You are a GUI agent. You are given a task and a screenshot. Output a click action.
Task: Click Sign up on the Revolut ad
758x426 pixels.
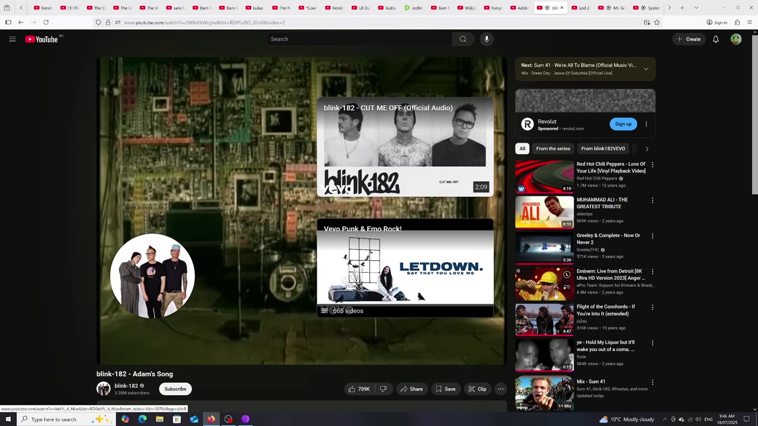(x=623, y=124)
